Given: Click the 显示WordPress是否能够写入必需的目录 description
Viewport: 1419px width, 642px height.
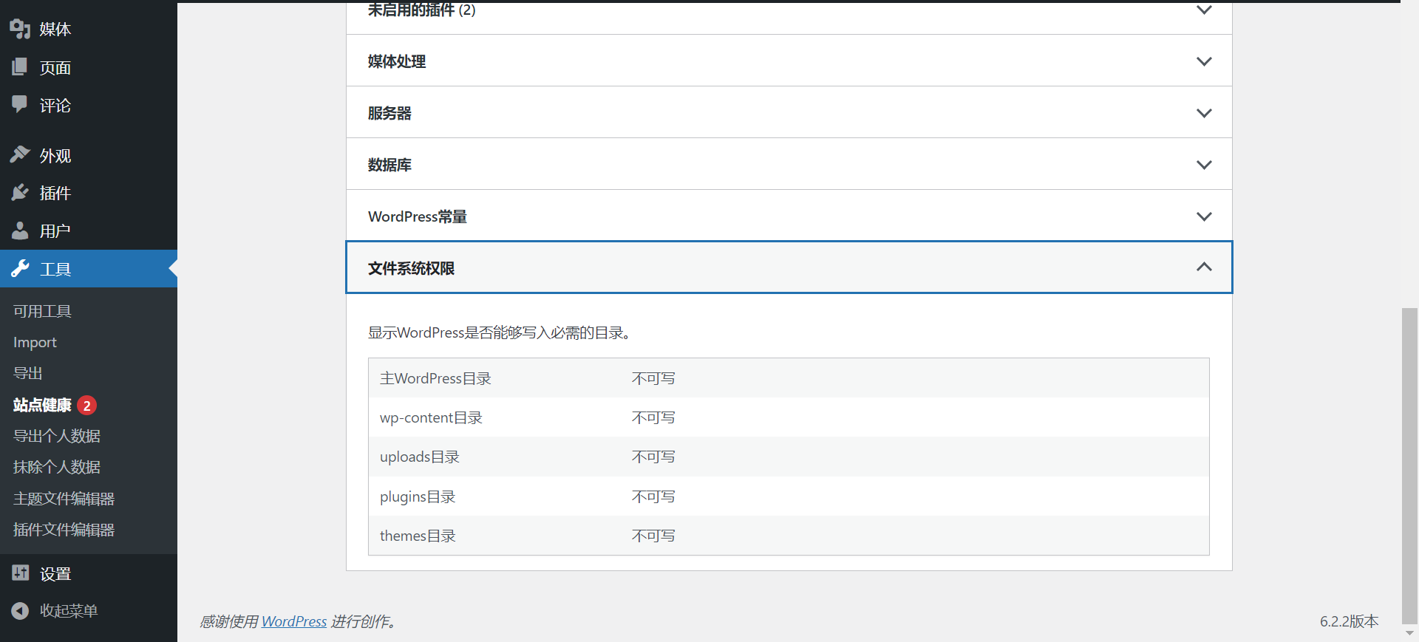Looking at the screenshot, I should pyautogui.click(x=500, y=332).
